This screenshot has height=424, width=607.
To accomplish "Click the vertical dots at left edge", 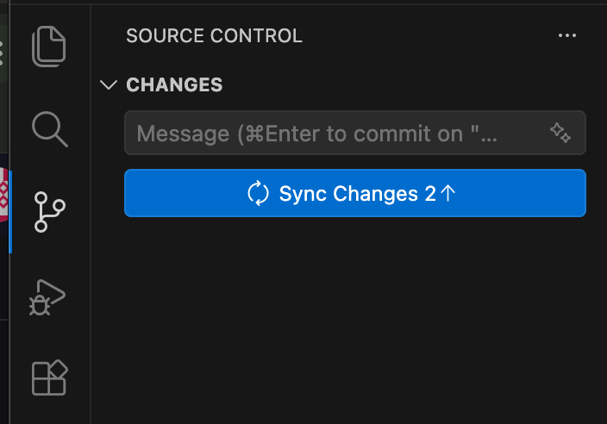I will click(x=1, y=53).
